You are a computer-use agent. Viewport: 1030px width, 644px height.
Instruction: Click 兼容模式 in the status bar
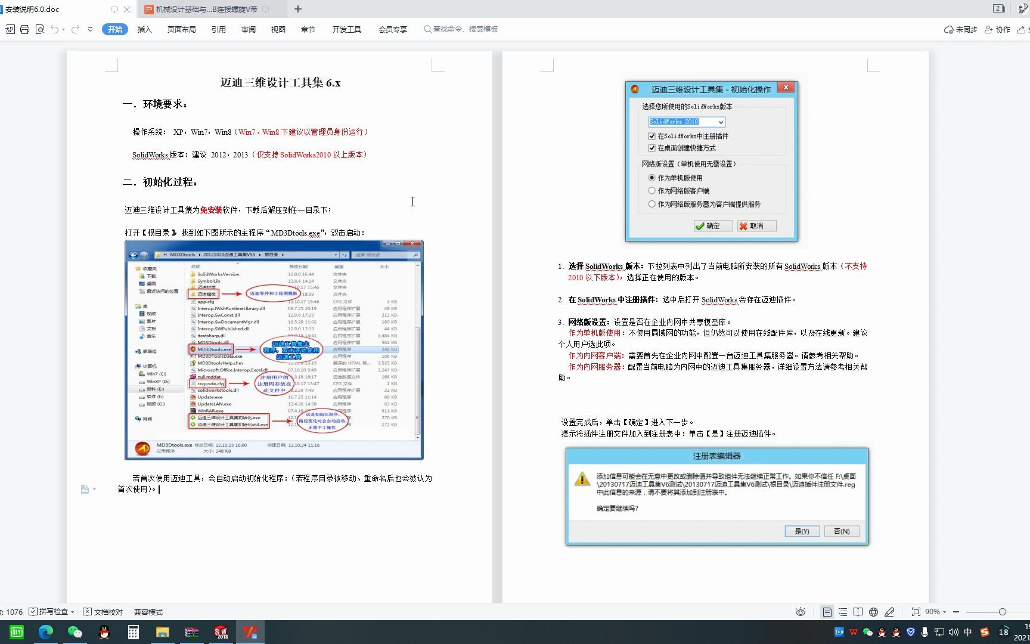pos(148,612)
